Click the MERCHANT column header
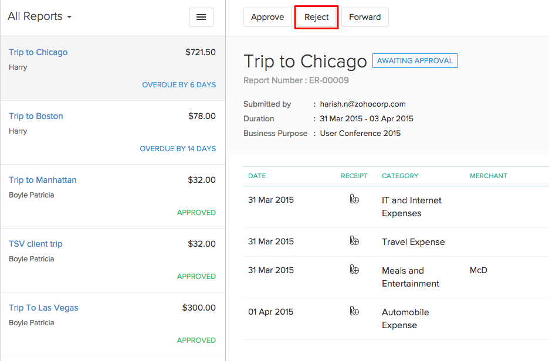Viewport: 549px width, 361px height. (488, 176)
